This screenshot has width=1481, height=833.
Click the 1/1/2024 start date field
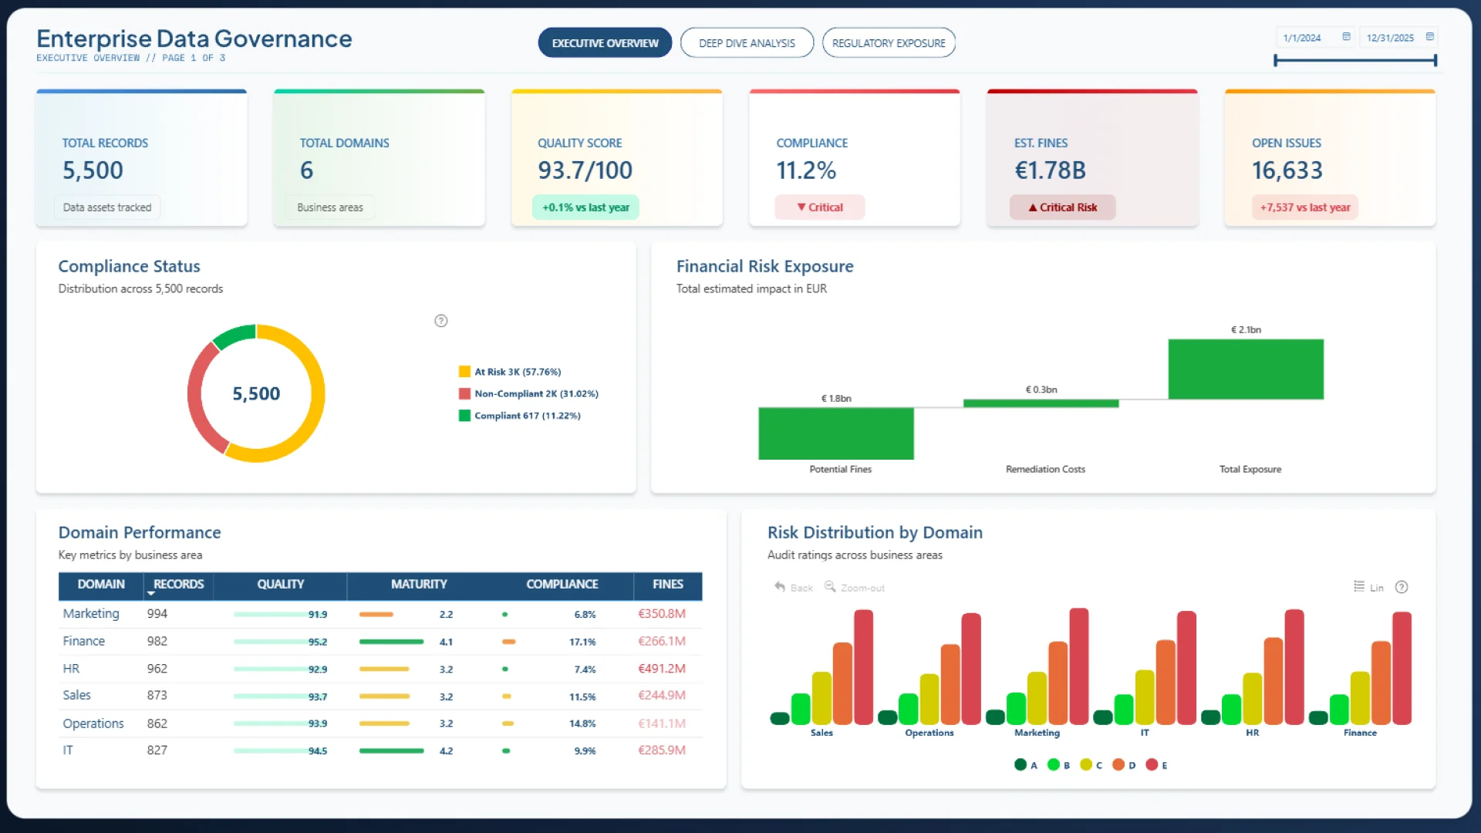point(1302,38)
